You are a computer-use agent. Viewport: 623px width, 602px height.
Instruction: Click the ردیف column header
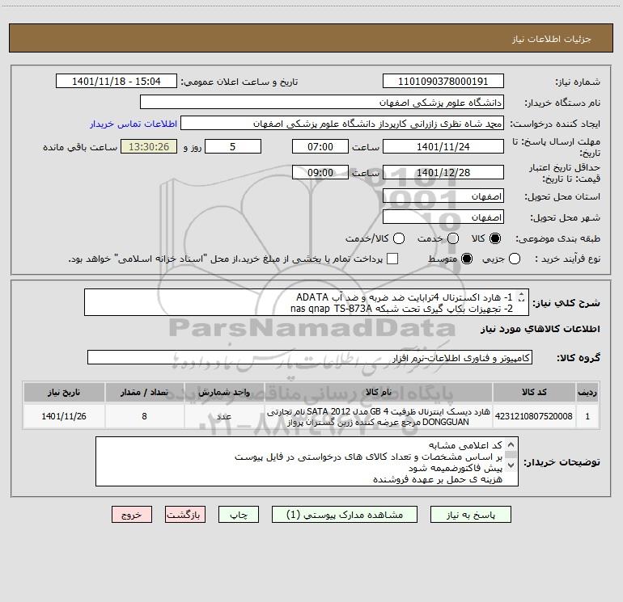587,392
